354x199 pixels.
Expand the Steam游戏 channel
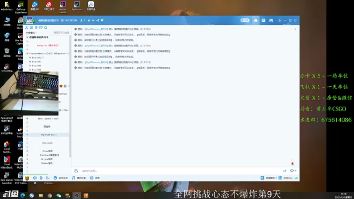[x=27, y=151]
